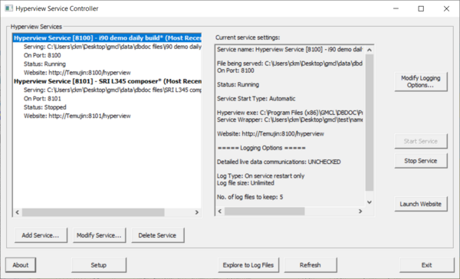The width and height of the screenshot is (460, 279).
Task: Click 'File being served' line in settings panel
Action: [290, 64]
